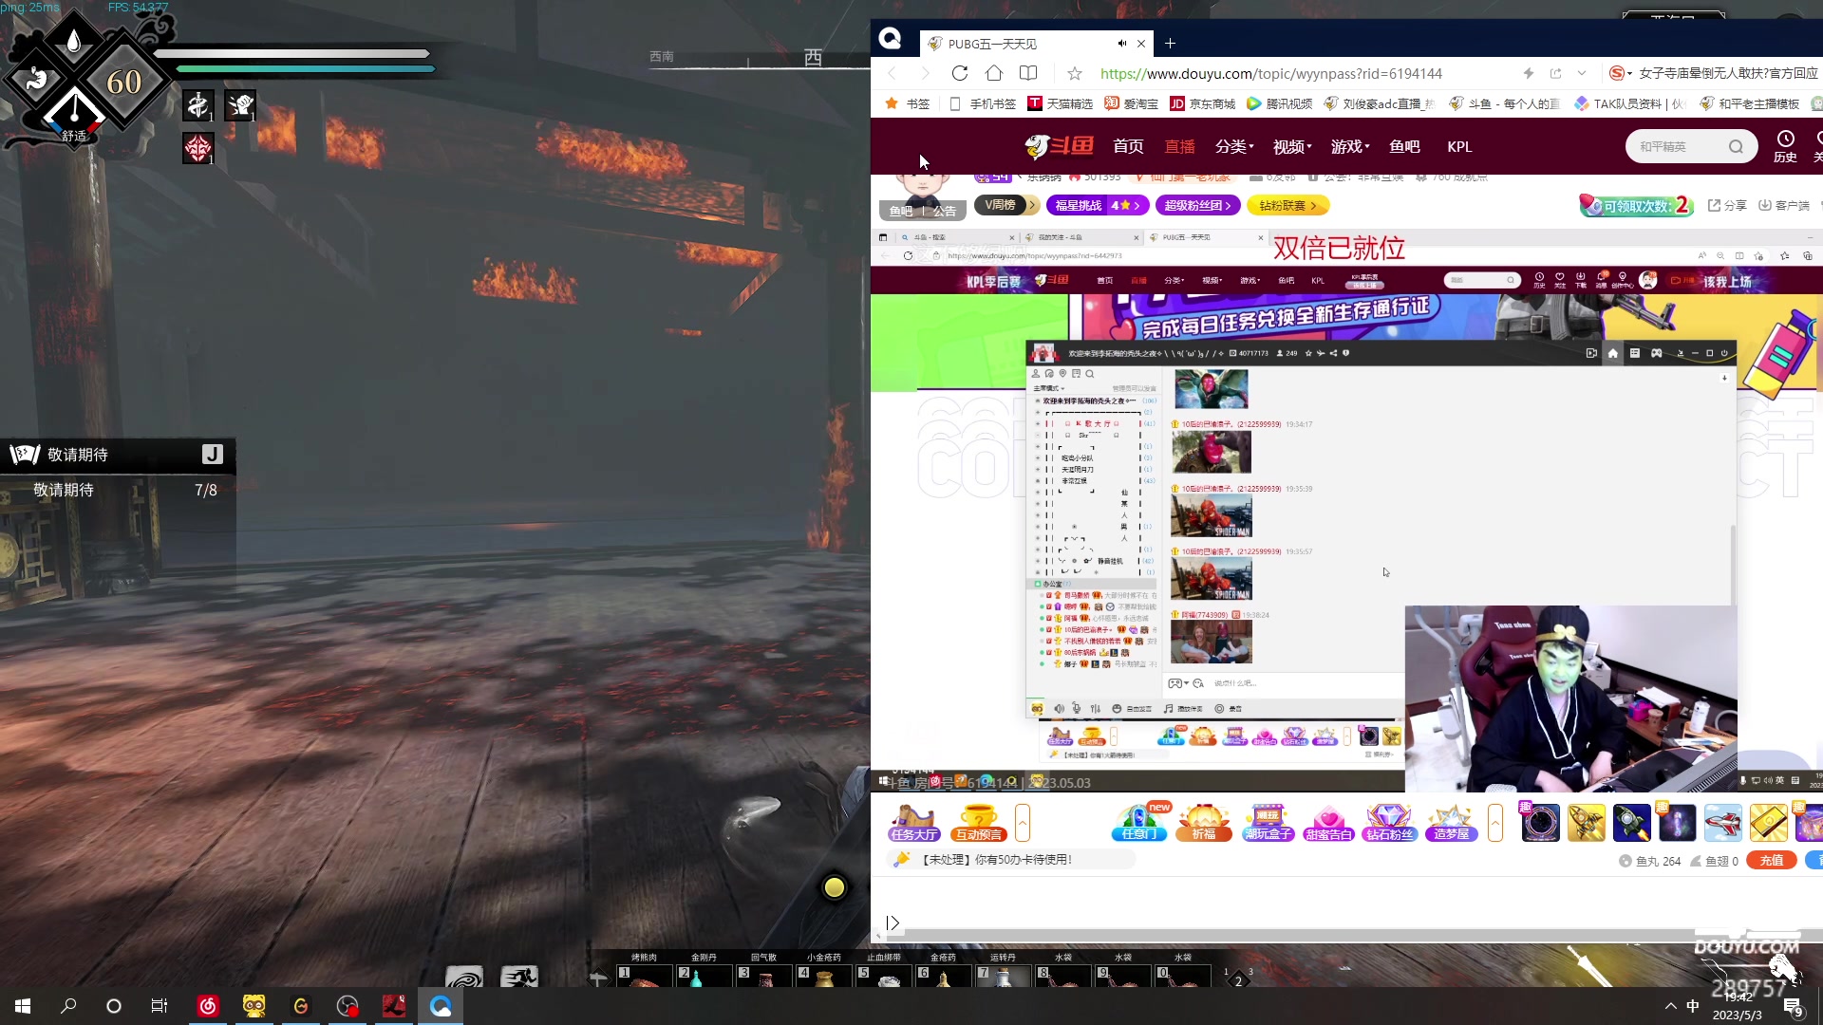
Task: Reload the page with the refresh icon
Action: [x=960, y=73]
